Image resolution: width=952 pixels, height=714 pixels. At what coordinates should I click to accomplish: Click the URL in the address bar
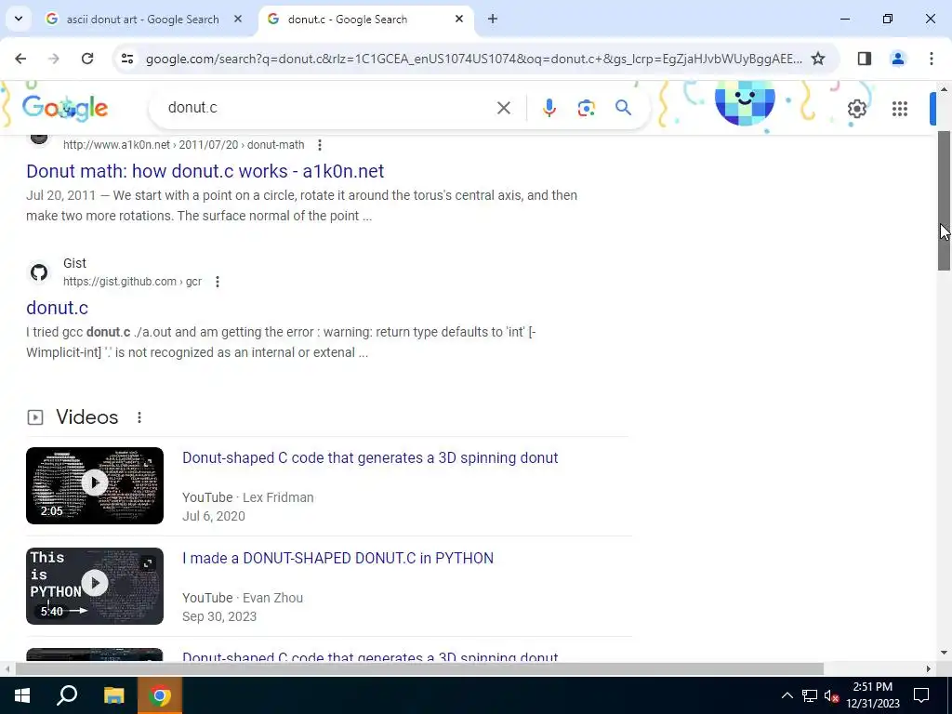473,59
